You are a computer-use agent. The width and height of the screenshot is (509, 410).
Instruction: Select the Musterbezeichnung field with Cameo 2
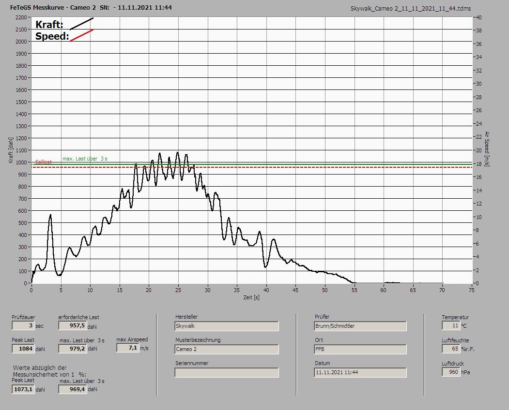pos(227,350)
